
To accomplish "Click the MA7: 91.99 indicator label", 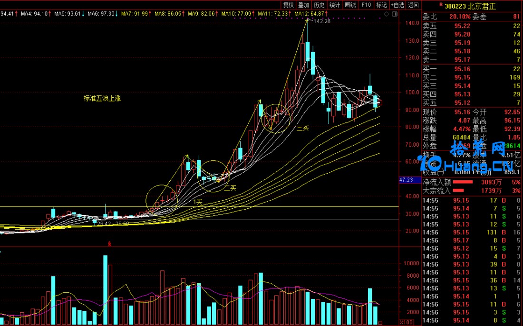I will tap(136, 14).
